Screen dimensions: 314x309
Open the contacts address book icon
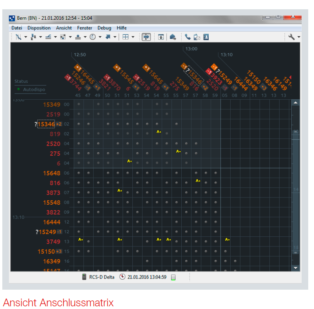[206, 37]
